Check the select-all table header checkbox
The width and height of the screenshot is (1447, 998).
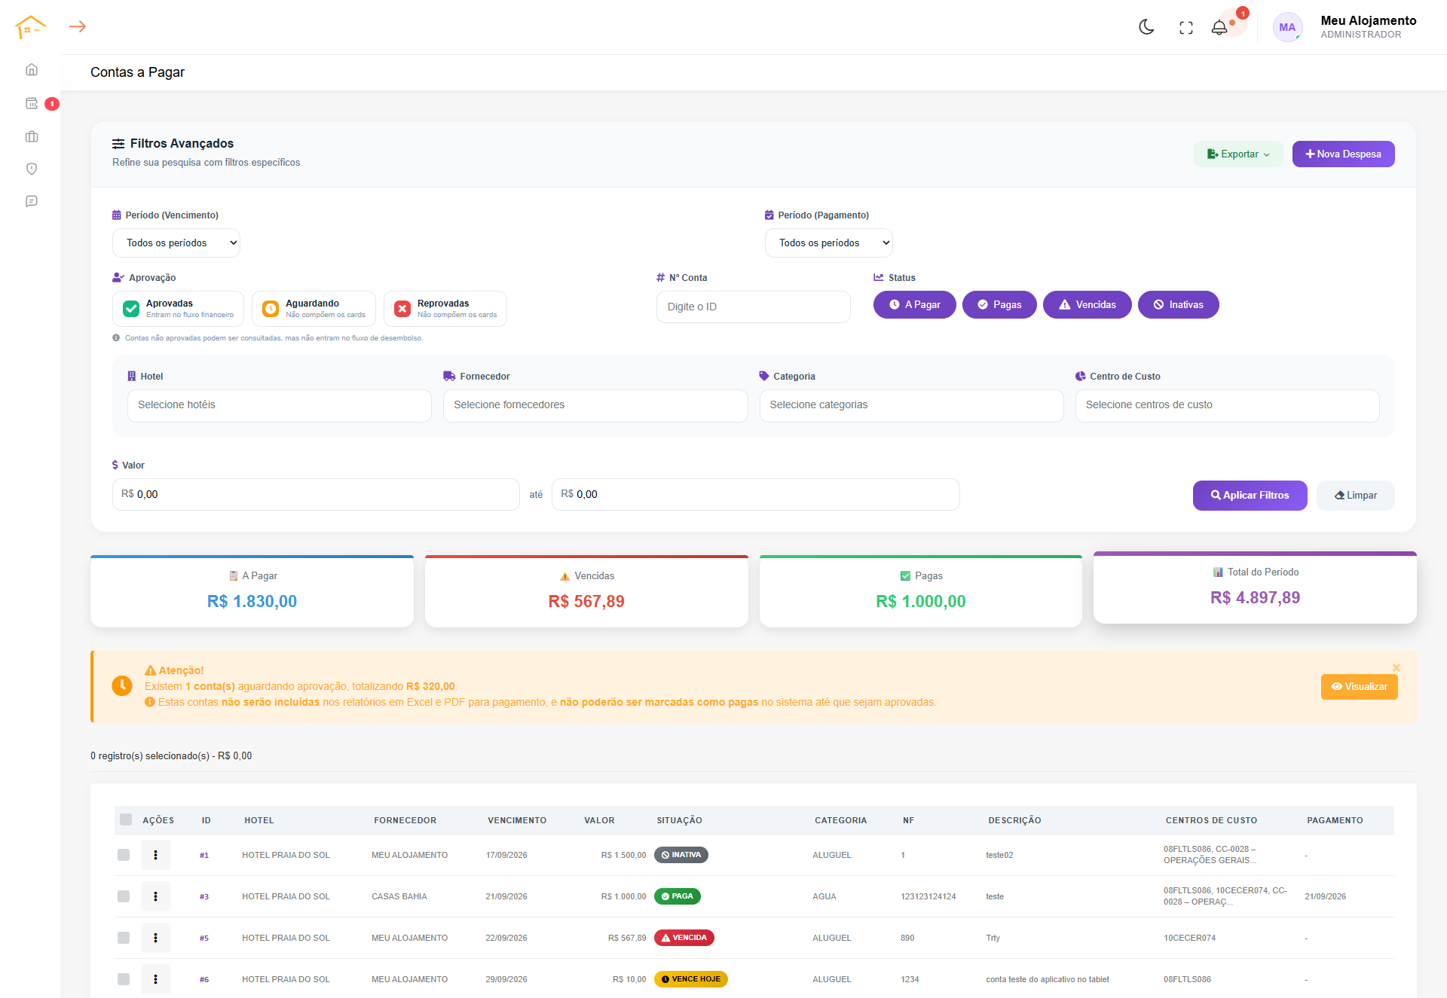click(126, 819)
